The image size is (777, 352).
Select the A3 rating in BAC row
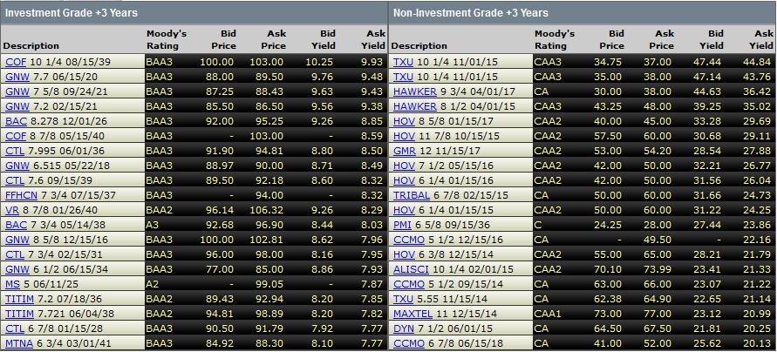click(x=152, y=225)
